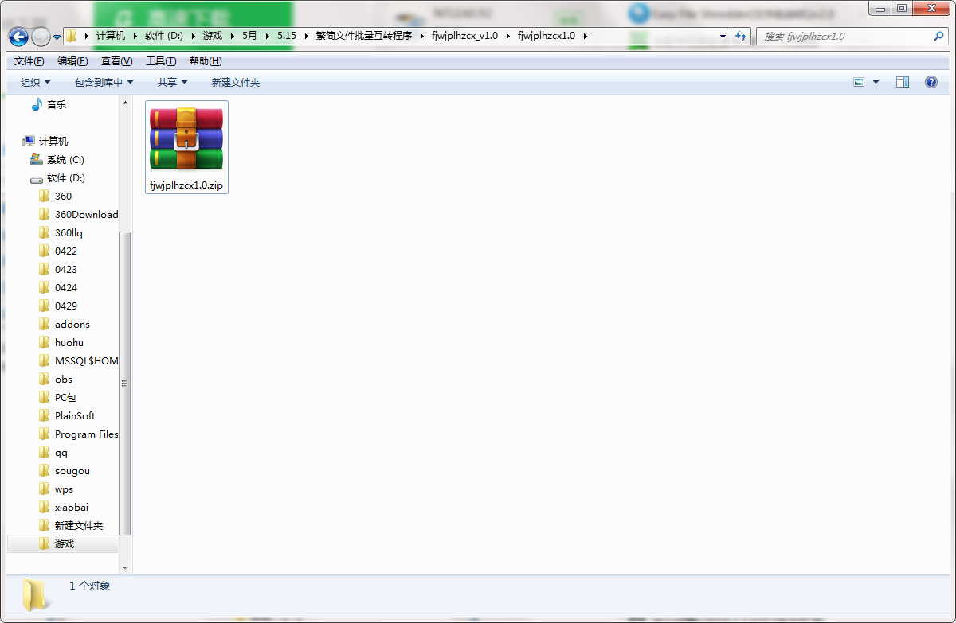Open the 组织 dropdown menu
This screenshot has height=623, width=956.
click(35, 82)
